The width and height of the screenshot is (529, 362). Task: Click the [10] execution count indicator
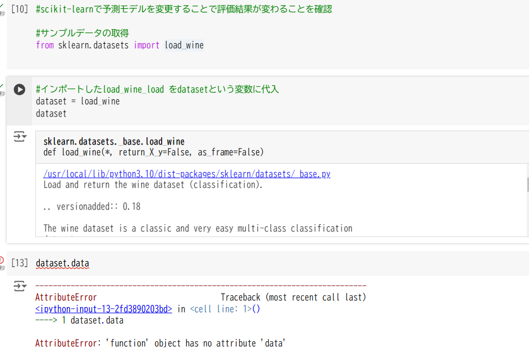[20, 10]
